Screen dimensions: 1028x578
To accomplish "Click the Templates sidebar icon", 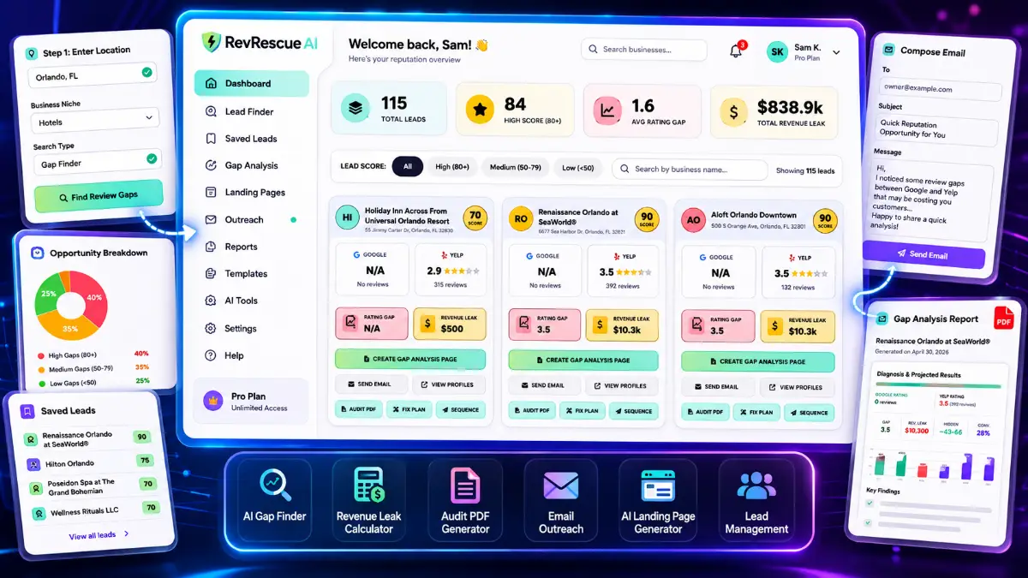I will pyautogui.click(x=210, y=274).
